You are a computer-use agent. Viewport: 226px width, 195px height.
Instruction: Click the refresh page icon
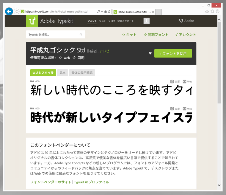tap(109, 11)
